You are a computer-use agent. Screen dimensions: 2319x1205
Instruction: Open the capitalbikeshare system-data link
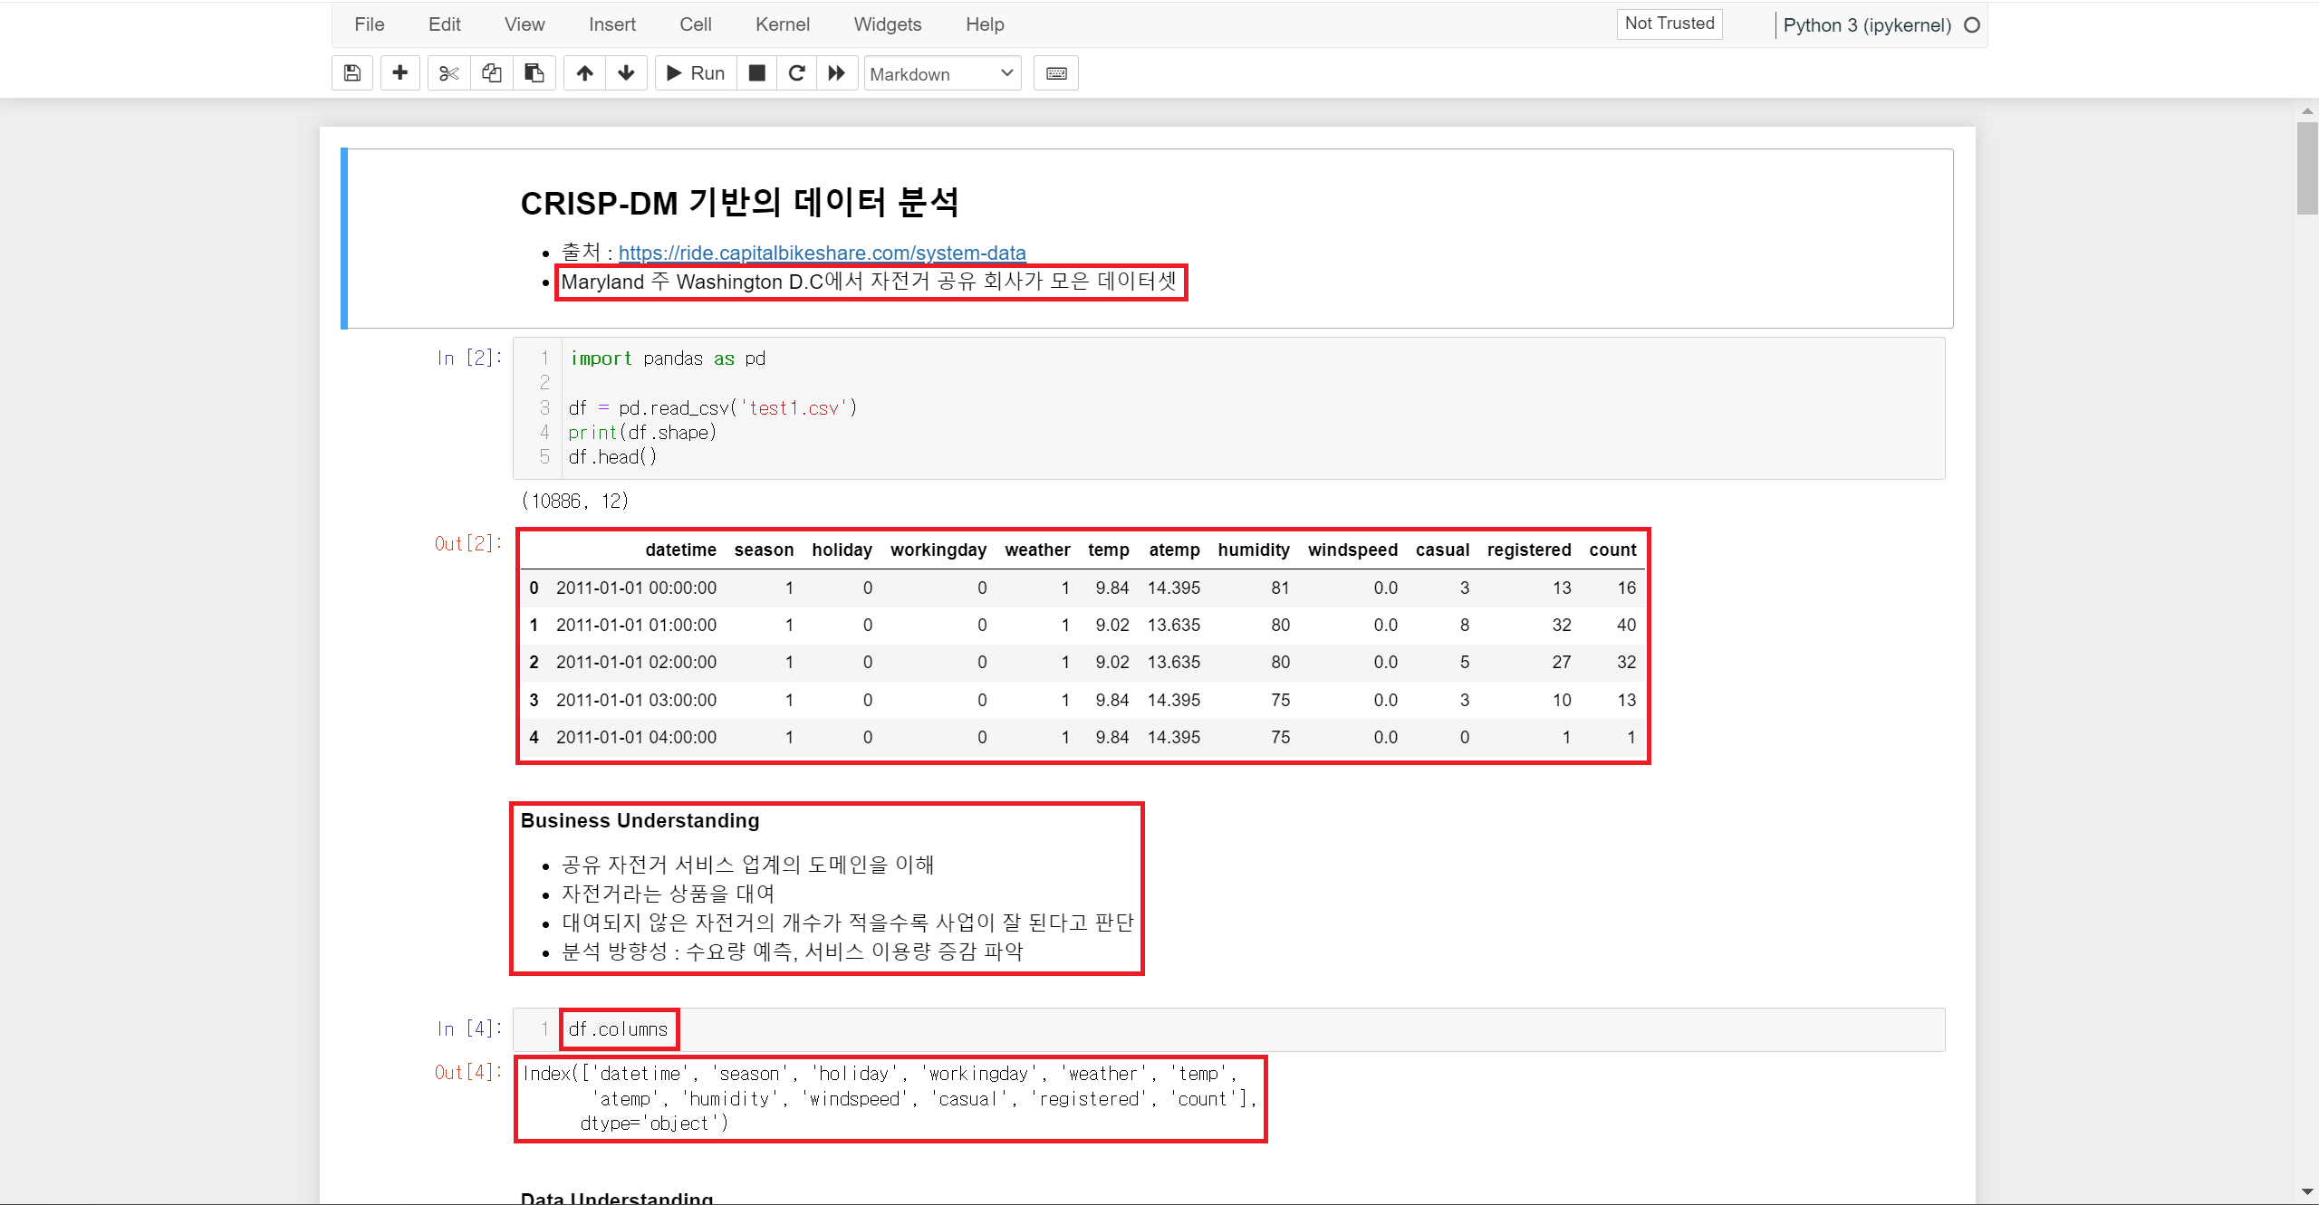coord(822,253)
